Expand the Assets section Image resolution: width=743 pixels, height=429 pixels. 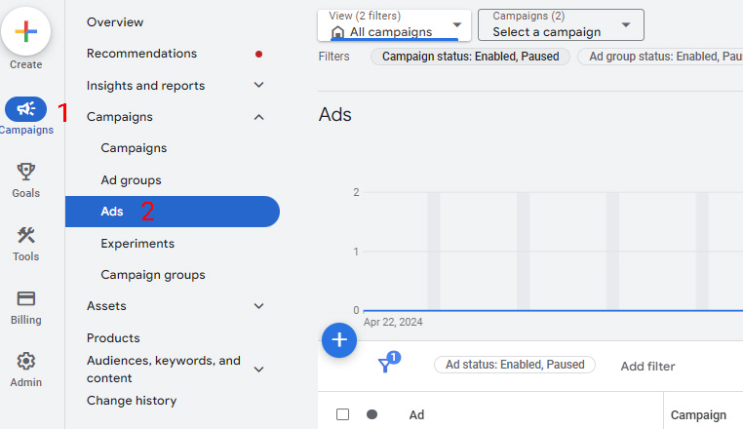coord(258,306)
